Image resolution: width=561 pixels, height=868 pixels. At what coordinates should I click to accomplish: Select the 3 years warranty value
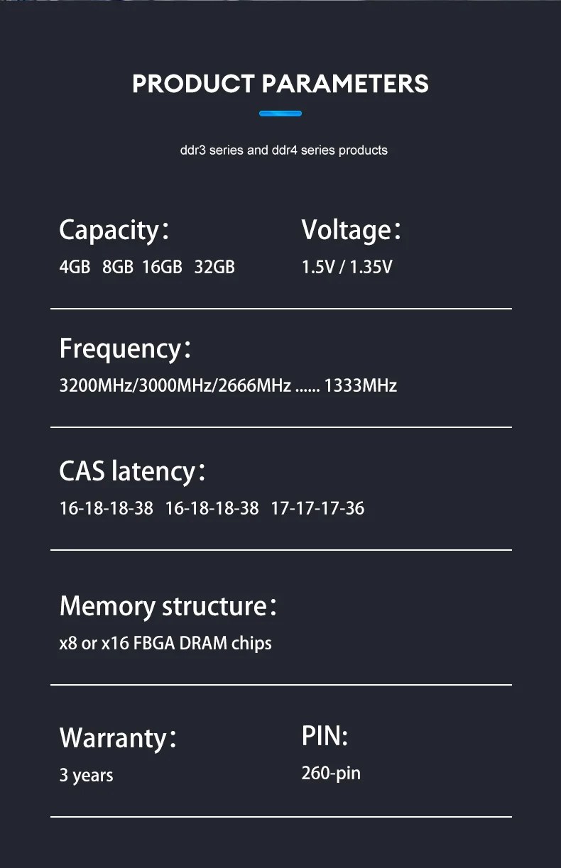click(x=86, y=775)
